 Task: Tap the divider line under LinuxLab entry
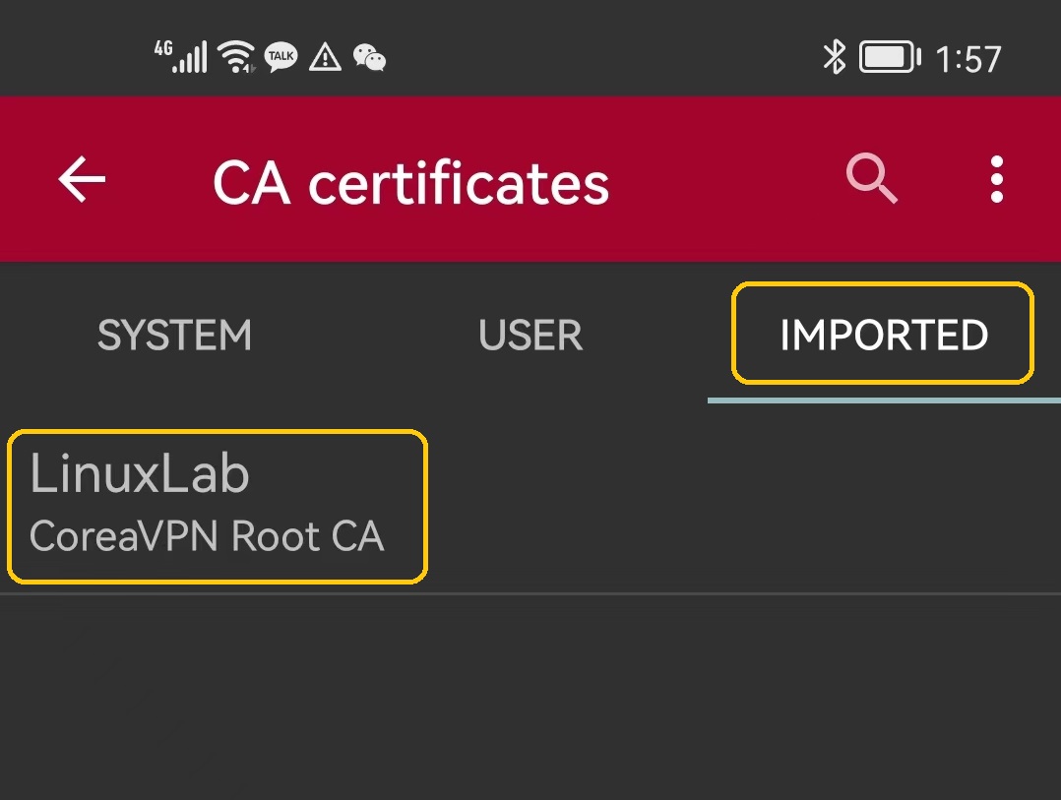530,593
